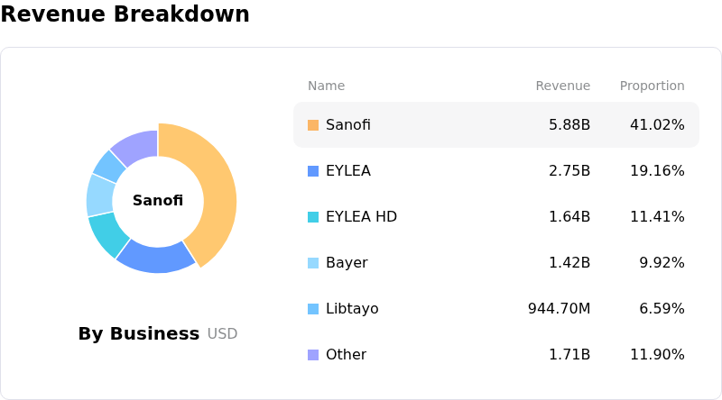
Task: Click the teal EYLEA HD legend swatch
Action: pyautogui.click(x=313, y=217)
